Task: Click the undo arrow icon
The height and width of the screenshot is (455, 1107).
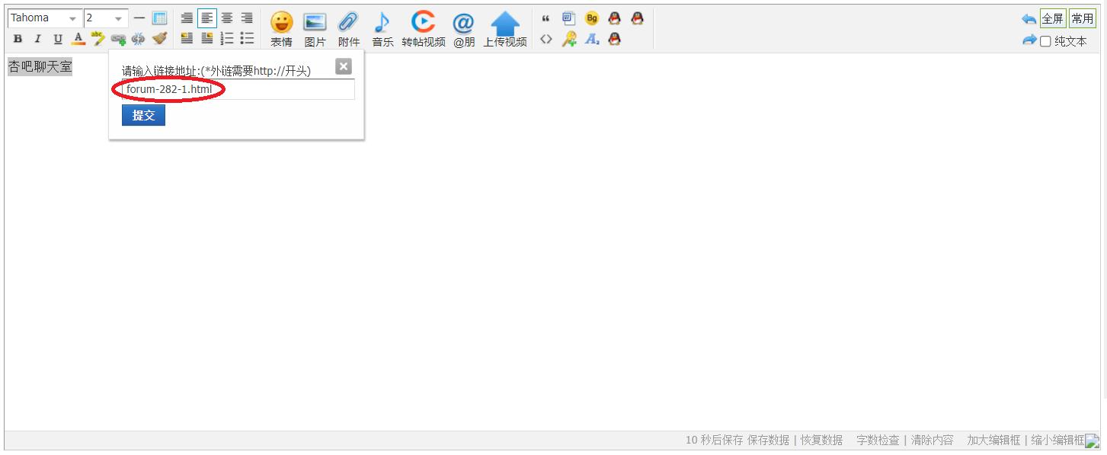Action: click(x=1029, y=19)
